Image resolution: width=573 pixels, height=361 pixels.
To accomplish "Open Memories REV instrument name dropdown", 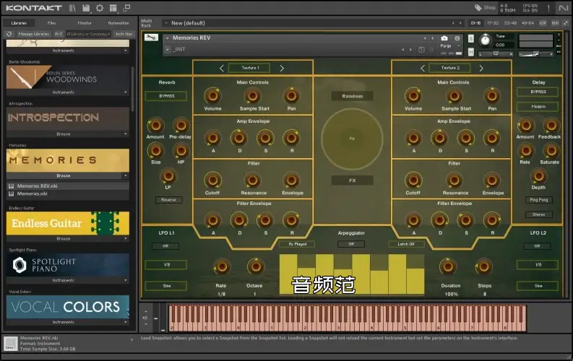I will click(168, 38).
